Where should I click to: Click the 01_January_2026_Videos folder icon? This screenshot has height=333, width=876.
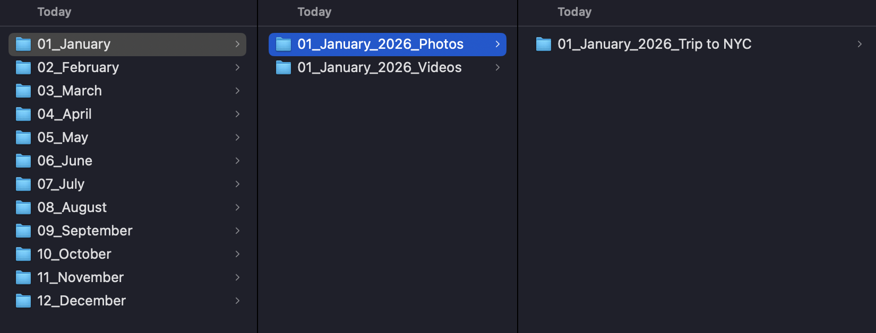click(x=283, y=67)
